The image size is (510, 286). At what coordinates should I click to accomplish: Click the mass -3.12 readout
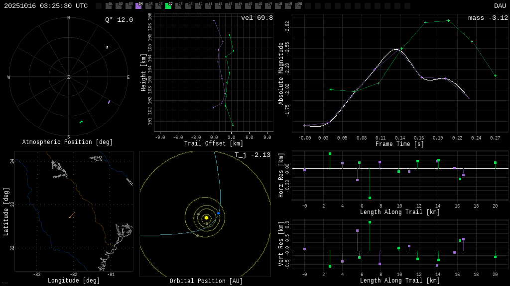pos(488,18)
